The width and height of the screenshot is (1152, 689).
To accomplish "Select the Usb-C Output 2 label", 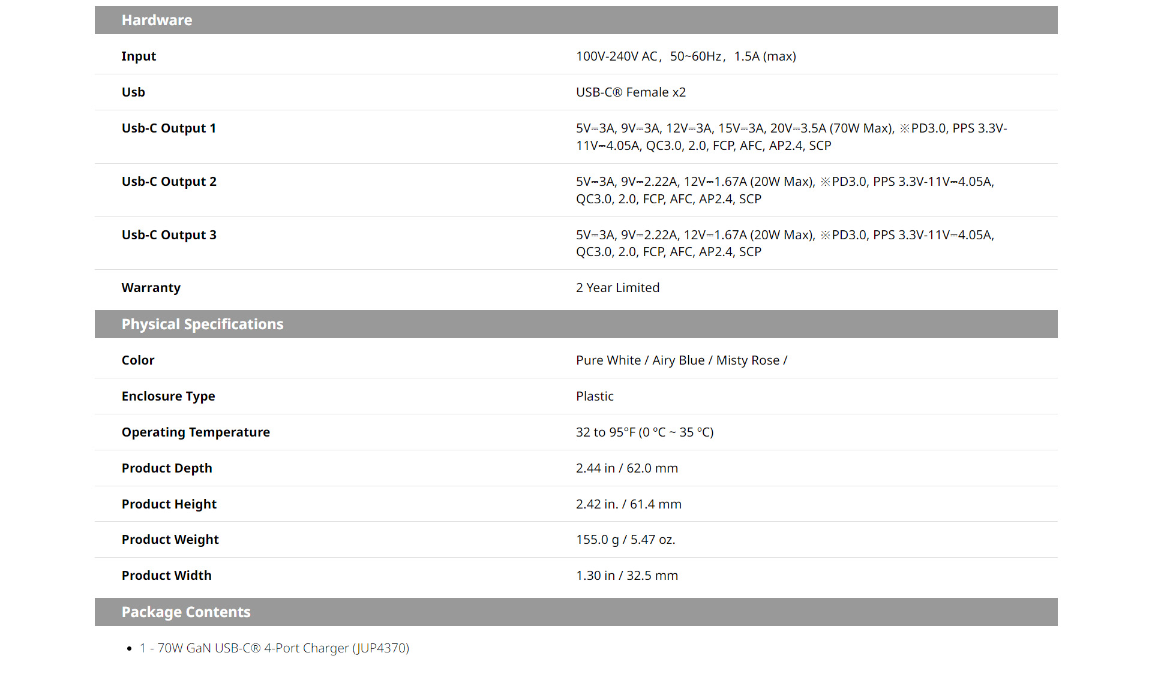I will pyautogui.click(x=169, y=182).
